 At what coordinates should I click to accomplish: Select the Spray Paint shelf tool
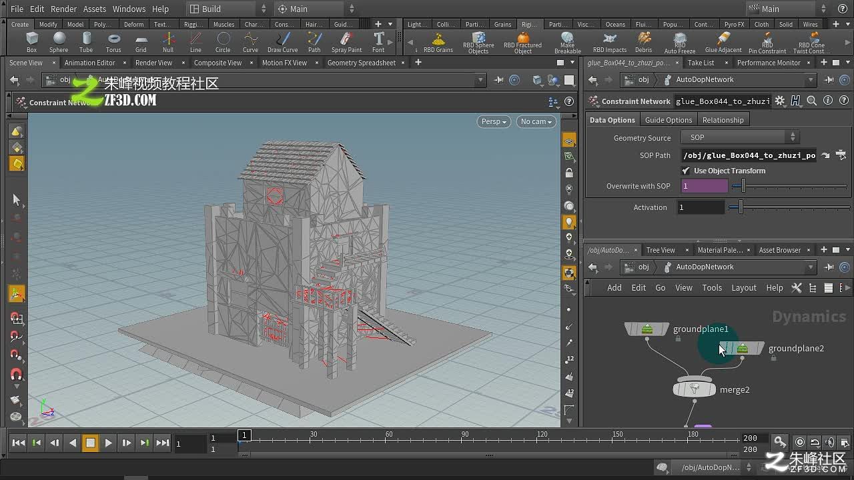pyautogui.click(x=347, y=42)
